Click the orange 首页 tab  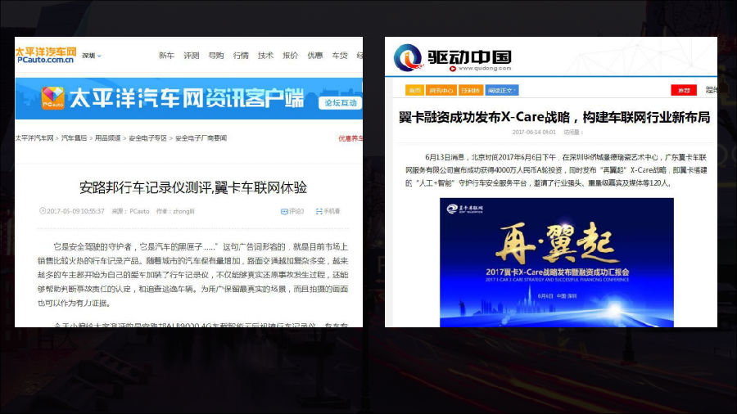click(x=415, y=90)
